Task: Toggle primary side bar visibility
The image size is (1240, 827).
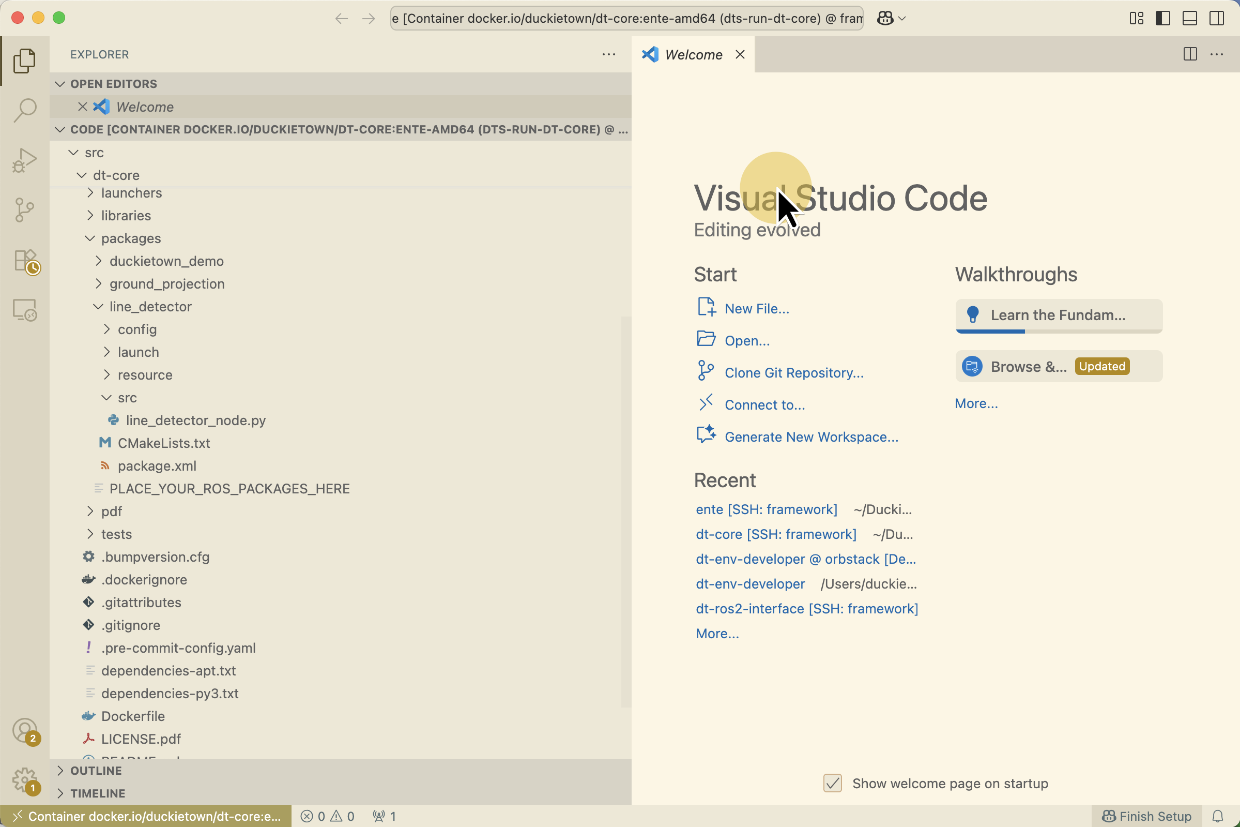Action: coord(1162,19)
